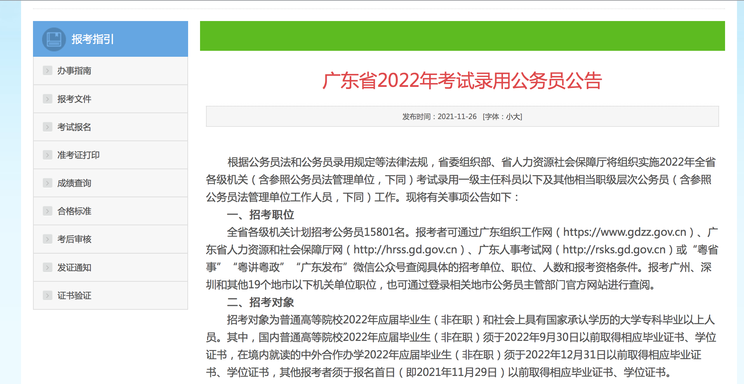
Task: Click the chevron icon next to 发证通知
Action: (x=47, y=267)
